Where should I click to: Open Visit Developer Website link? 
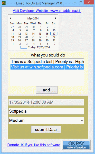coord(47,11)
